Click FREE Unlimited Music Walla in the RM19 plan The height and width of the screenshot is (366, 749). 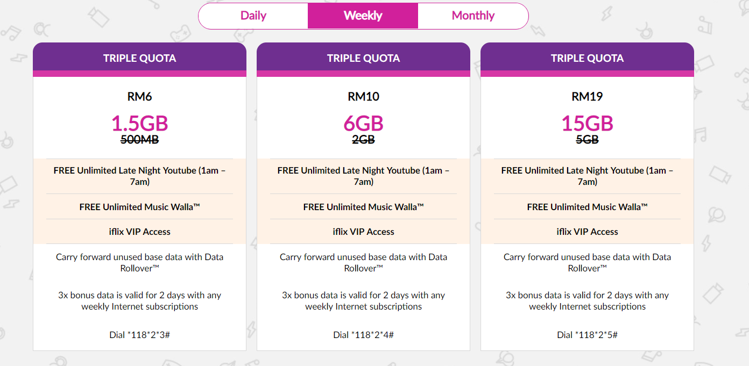(587, 207)
